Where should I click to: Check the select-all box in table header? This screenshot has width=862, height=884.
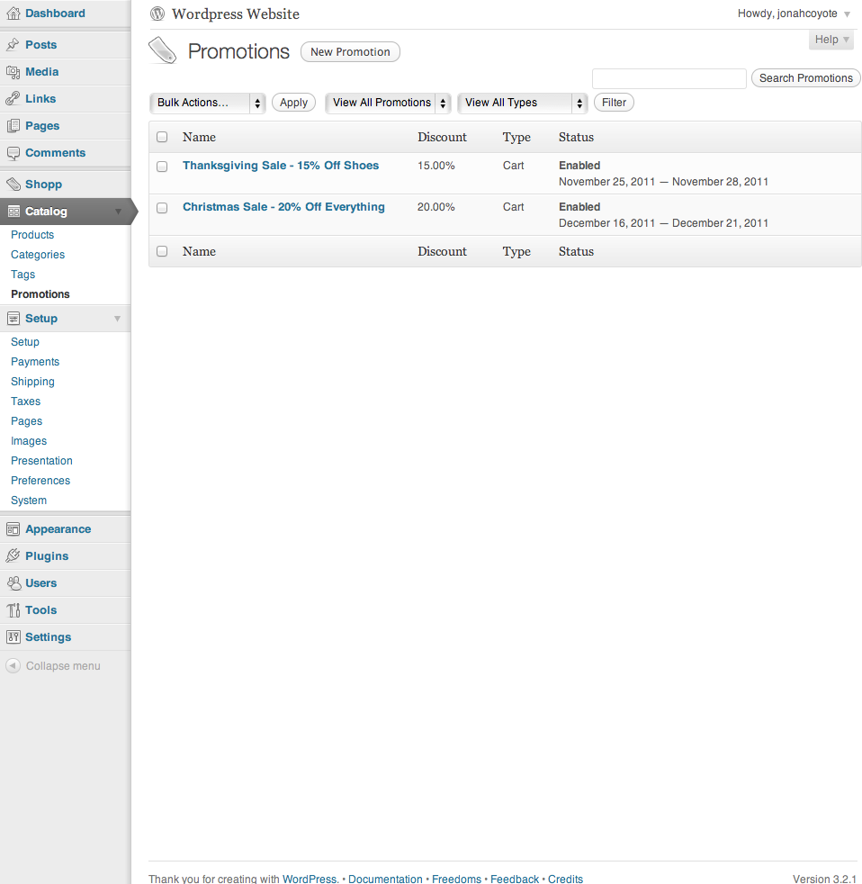162,137
